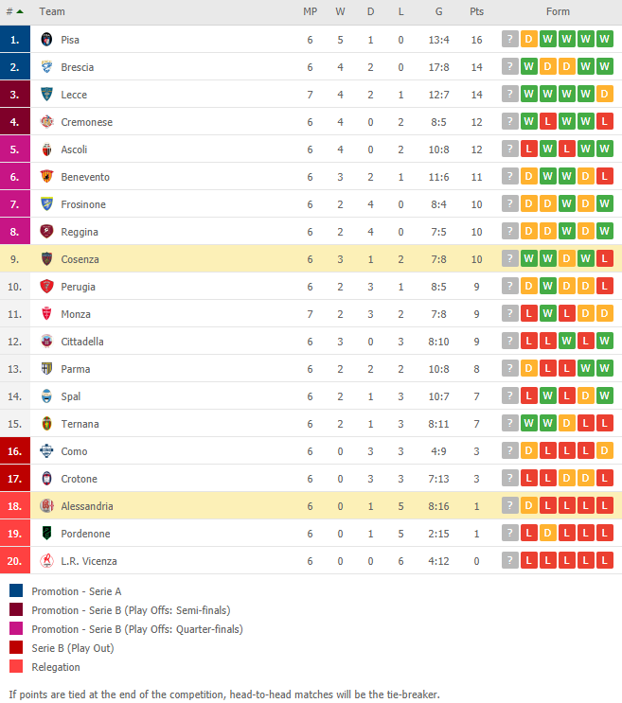Open the L.R. Vicenza crest icon
Screen dimensions: 622x703
tap(46, 560)
